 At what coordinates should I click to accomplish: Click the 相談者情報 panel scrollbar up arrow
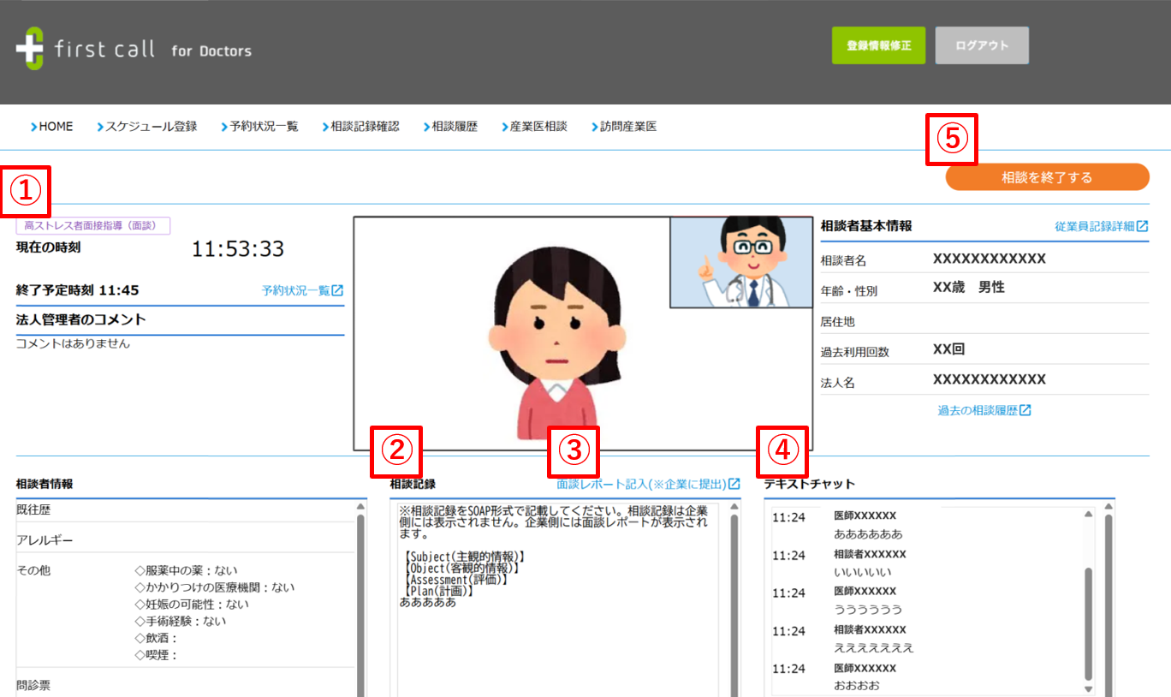point(361,508)
